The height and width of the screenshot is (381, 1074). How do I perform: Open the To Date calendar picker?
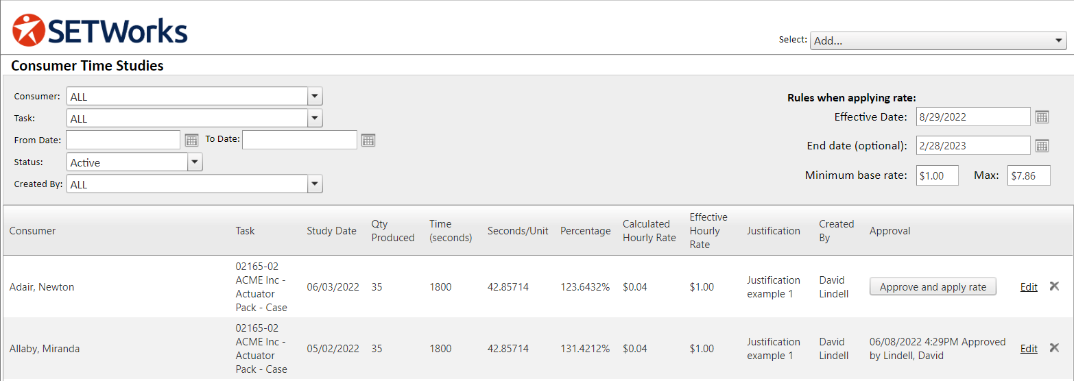tap(368, 140)
